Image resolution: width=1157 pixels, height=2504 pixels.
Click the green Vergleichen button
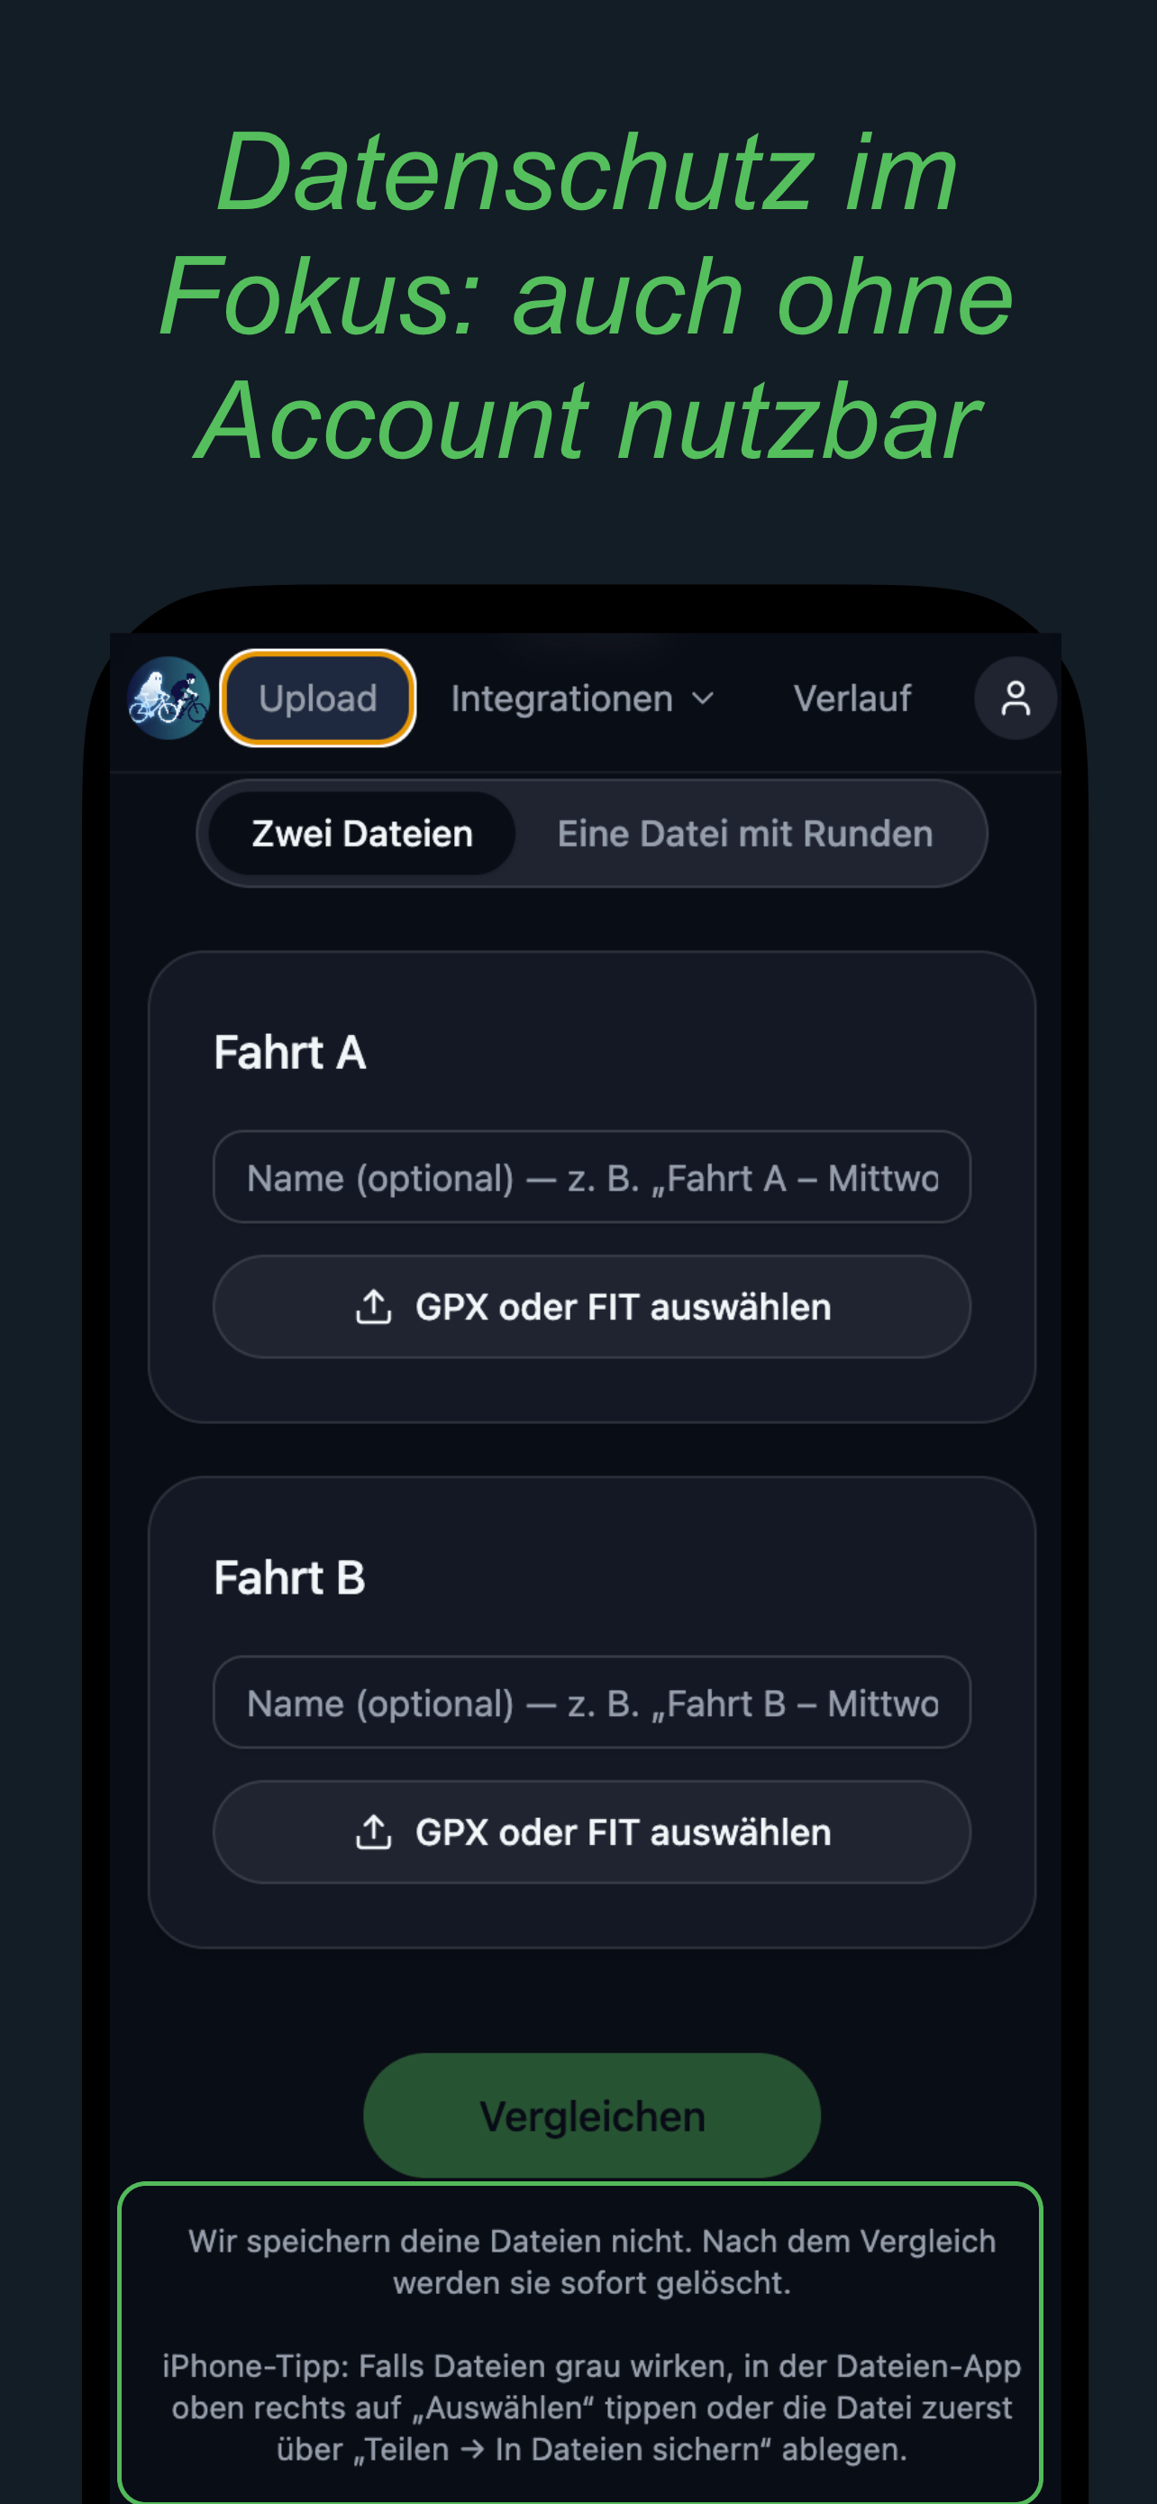pyautogui.click(x=592, y=2116)
